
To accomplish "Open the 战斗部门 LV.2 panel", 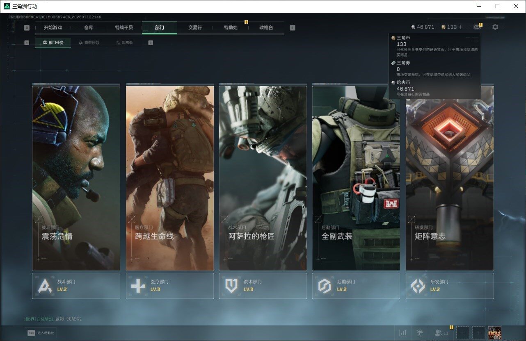I will pyautogui.click(x=76, y=286).
